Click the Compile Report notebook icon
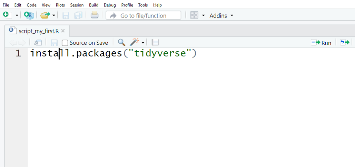This screenshot has height=167, width=355. (155, 42)
